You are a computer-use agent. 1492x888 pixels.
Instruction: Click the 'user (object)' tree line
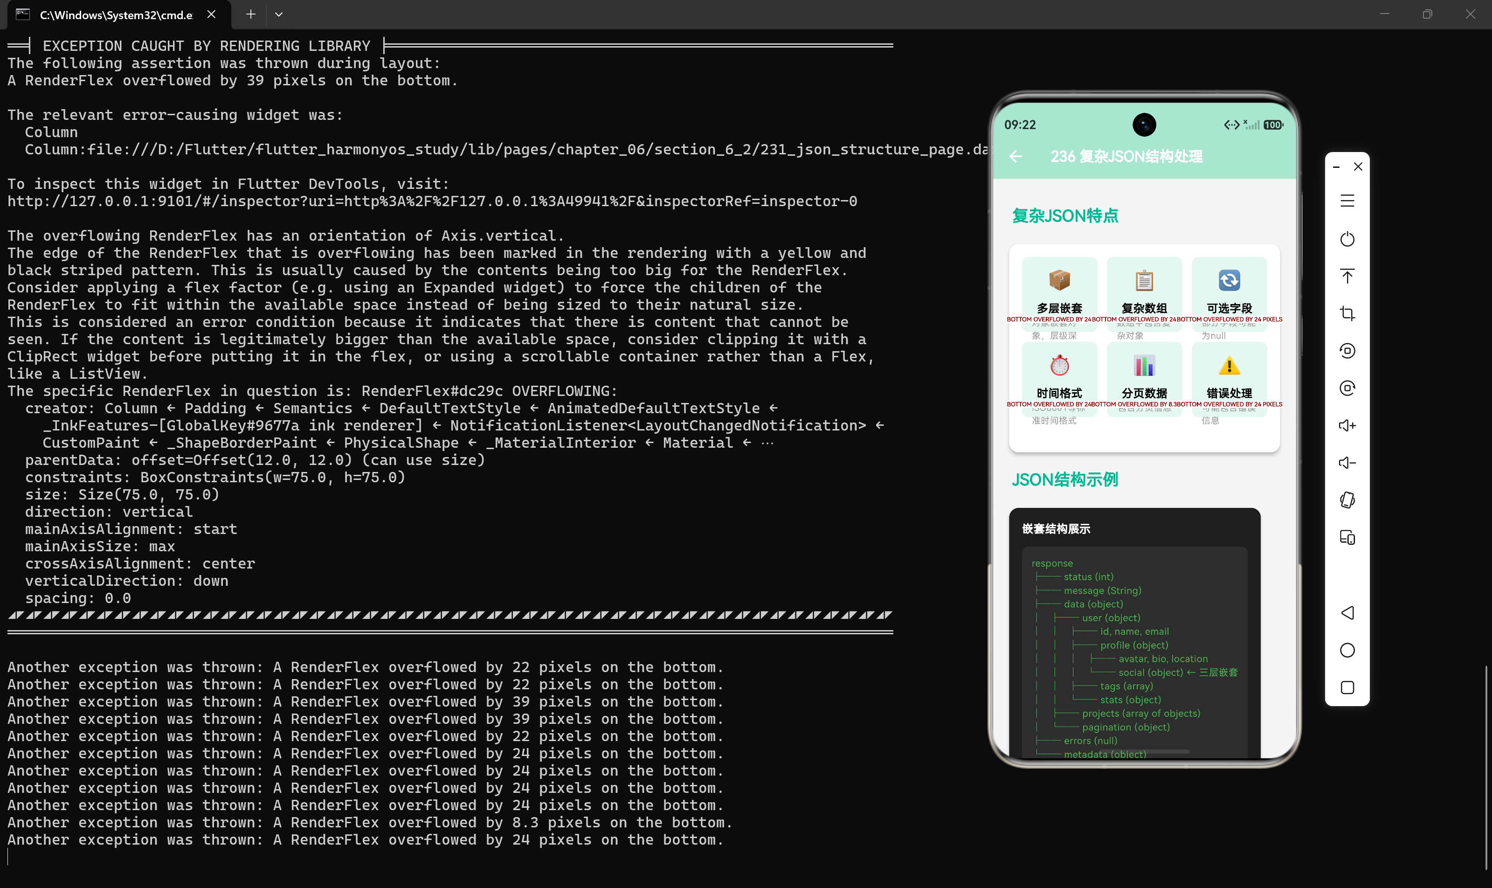pyautogui.click(x=1111, y=618)
